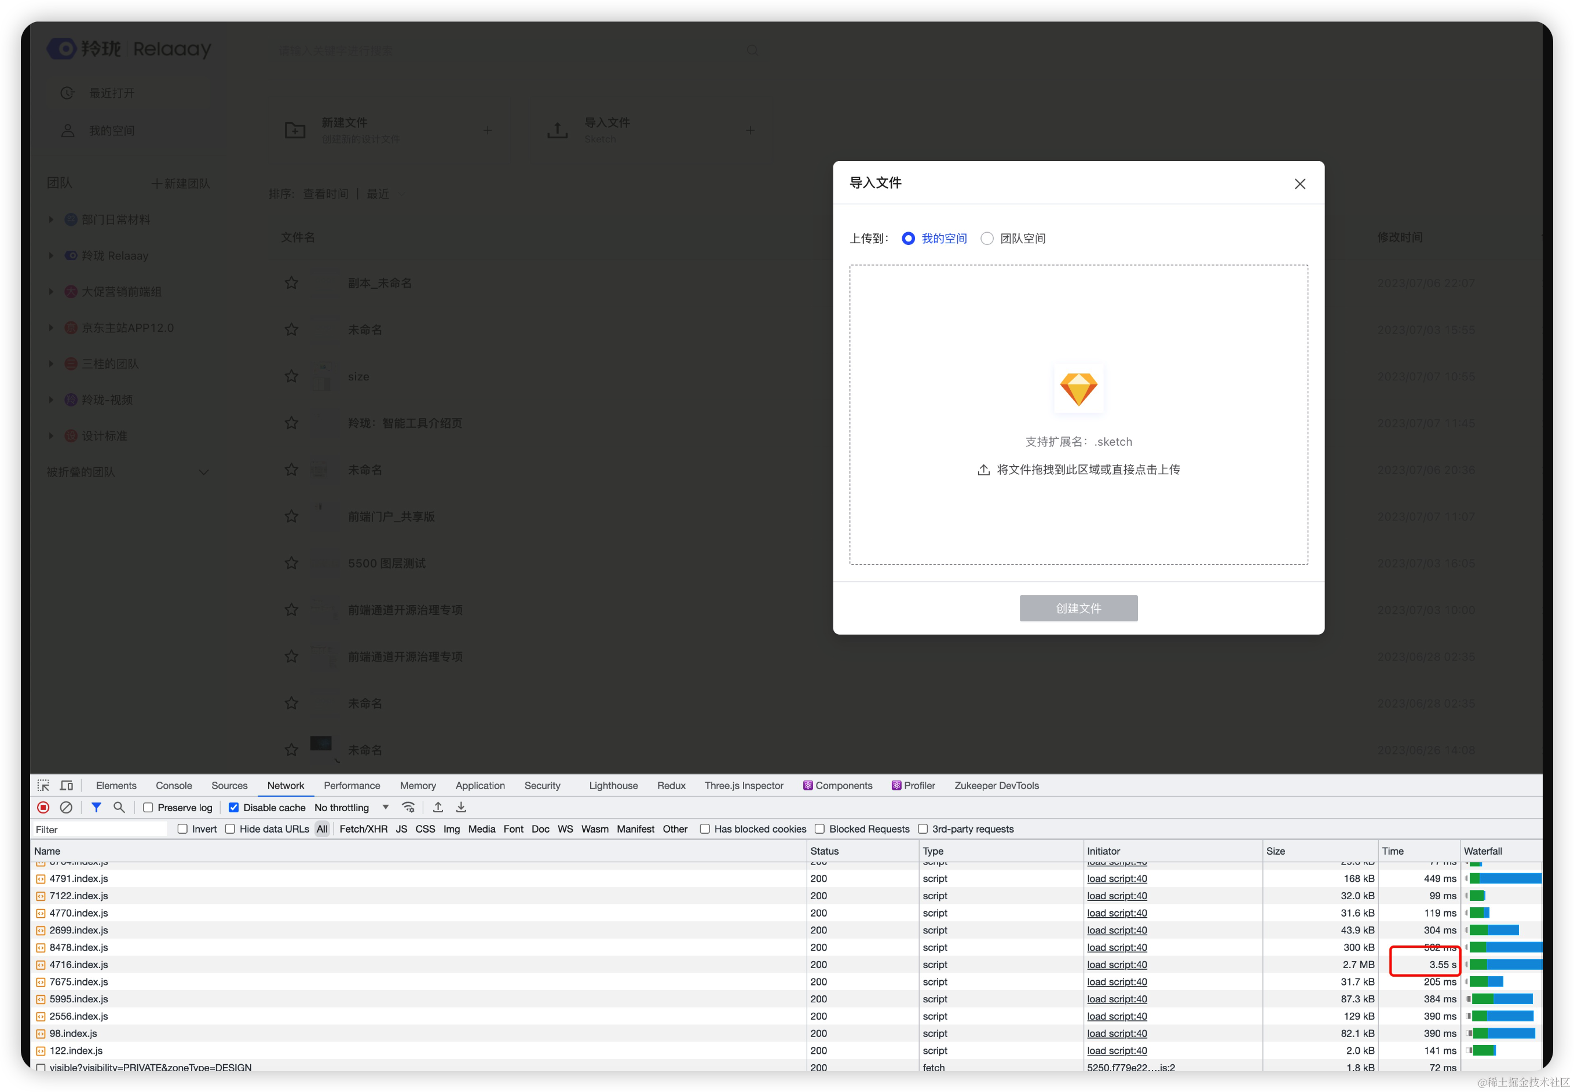Image resolution: width=1574 pixels, height=1092 pixels.
Task: Select the 团队空间 radio option
Action: coord(987,238)
